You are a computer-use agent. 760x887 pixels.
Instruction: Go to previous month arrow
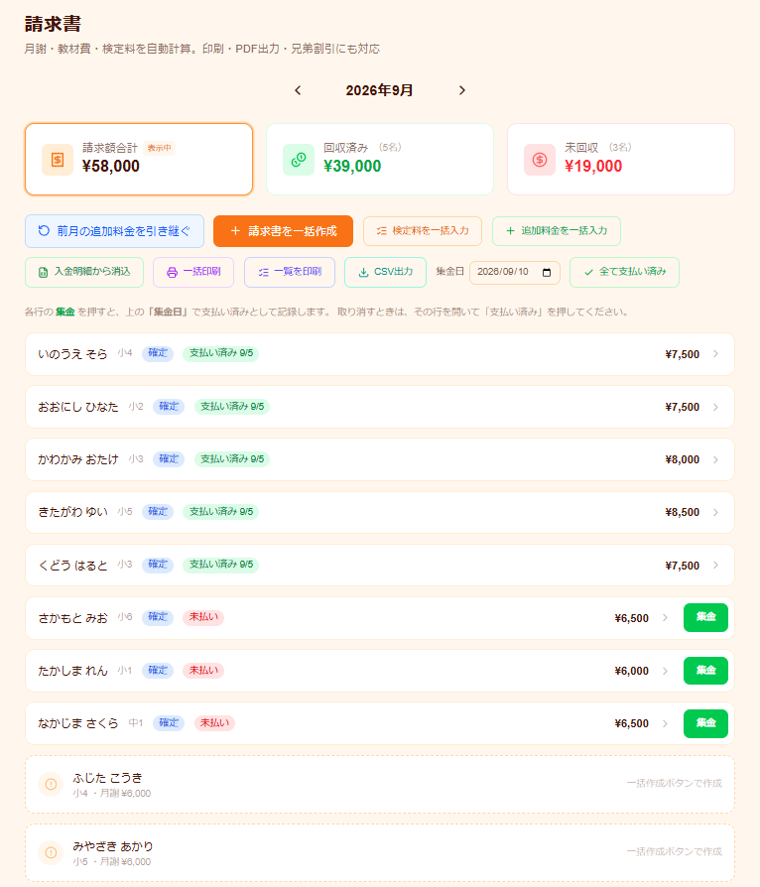tap(298, 90)
